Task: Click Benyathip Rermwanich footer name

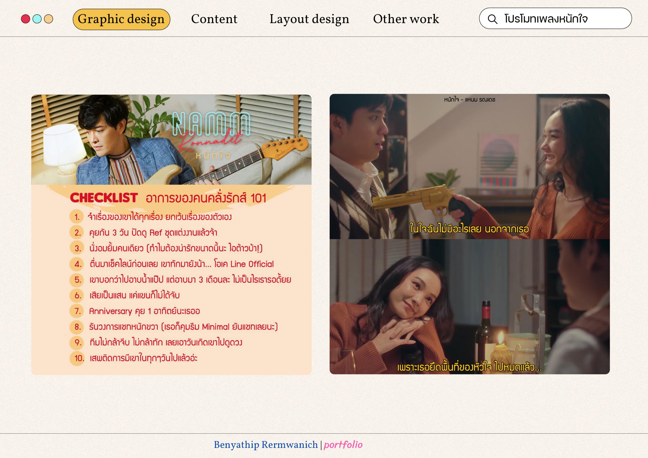Action: (266, 445)
